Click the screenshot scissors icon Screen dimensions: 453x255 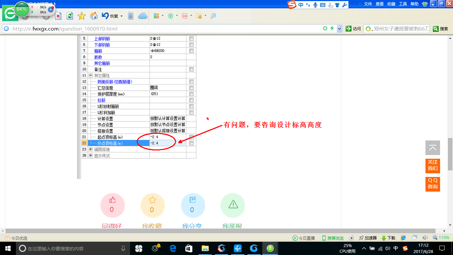coord(199,16)
